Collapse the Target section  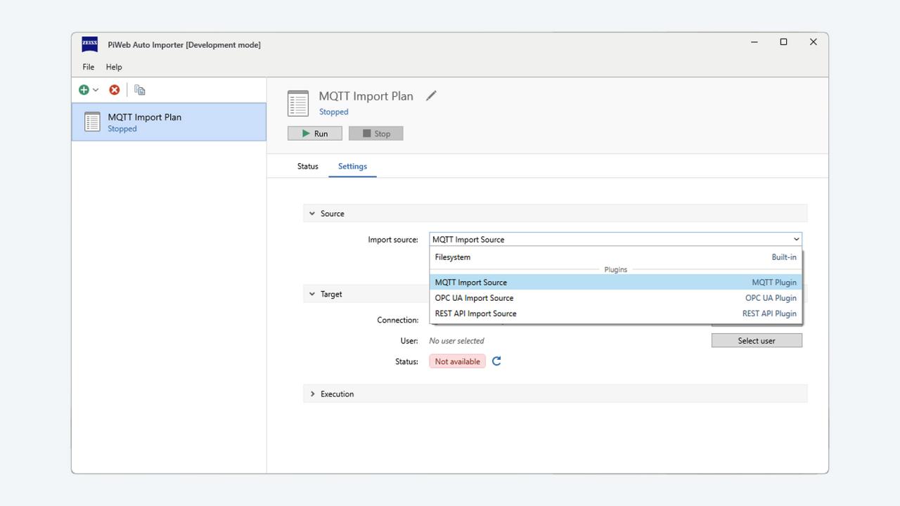[311, 294]
